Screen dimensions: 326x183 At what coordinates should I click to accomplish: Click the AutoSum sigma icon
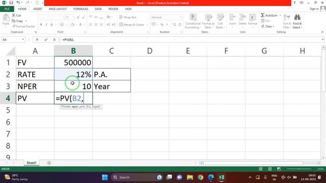(x=263, y=15)
